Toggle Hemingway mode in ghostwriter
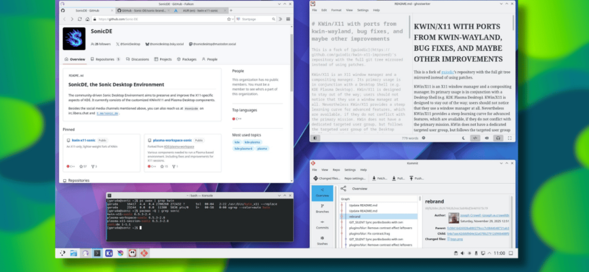This screenshot has height=272, width=589. [487, 138]
